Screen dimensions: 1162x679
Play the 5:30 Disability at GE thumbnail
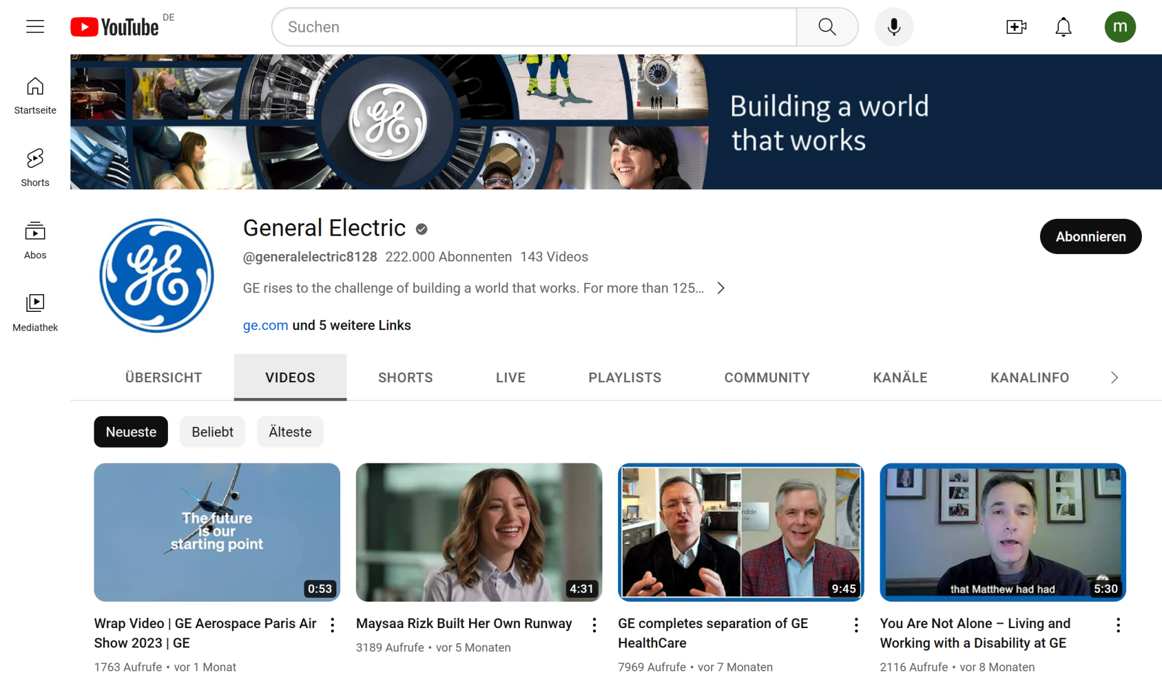[1002, 533]
